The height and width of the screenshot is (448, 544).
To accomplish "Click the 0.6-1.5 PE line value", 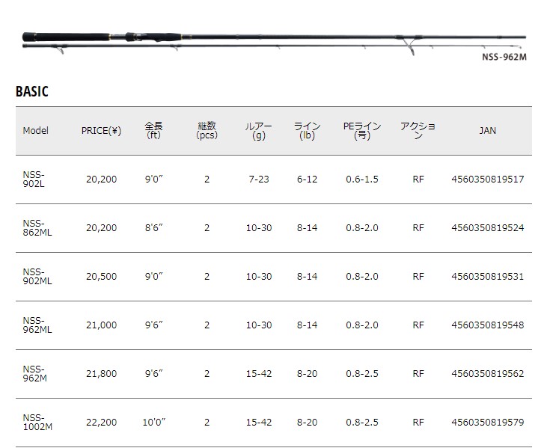I will pyautogui.click(x=362, y=179).
